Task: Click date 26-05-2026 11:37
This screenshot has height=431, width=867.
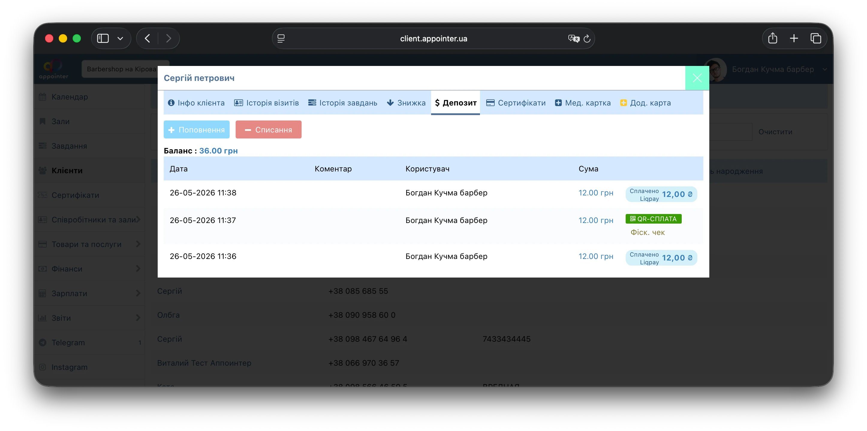Action: click(203, 220)
